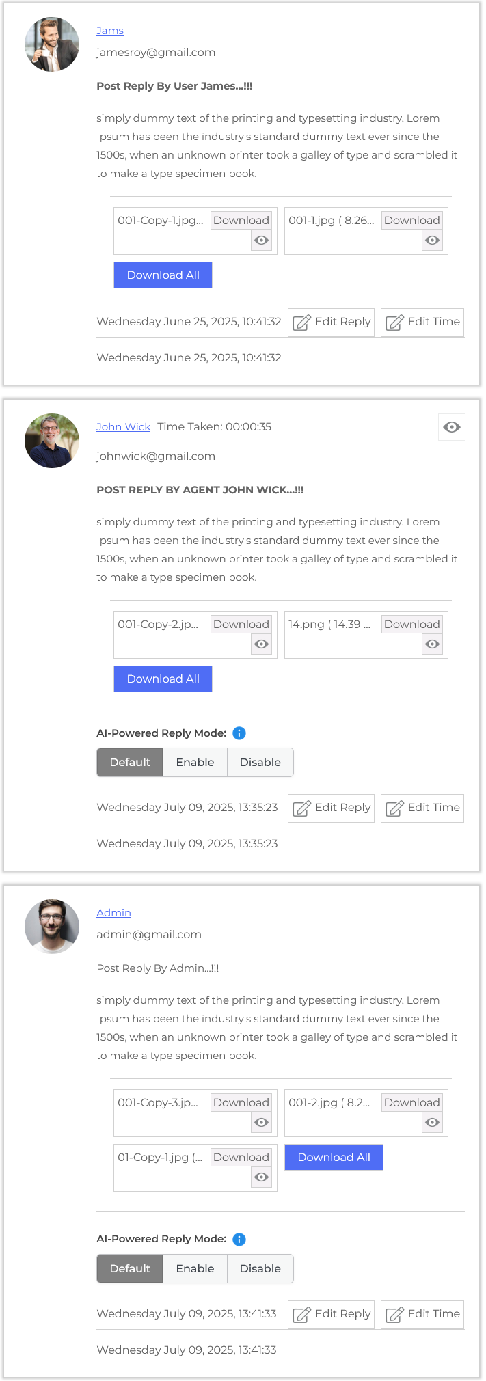Image resolution: width=486 pixels, height=1381 pixels.
Task: Click Edit Time on John Wick's reply
Action: pyautogui.click(x=422, y=808)
